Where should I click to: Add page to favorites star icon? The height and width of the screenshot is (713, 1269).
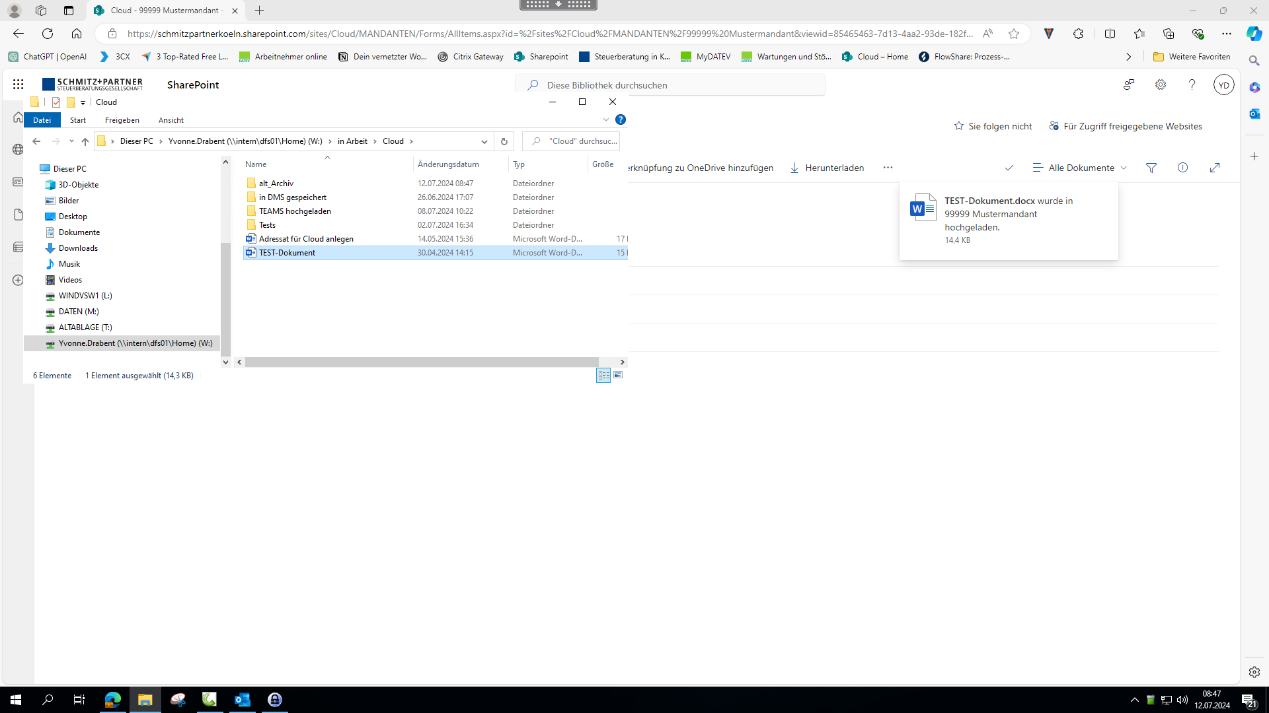point(1013,34)
